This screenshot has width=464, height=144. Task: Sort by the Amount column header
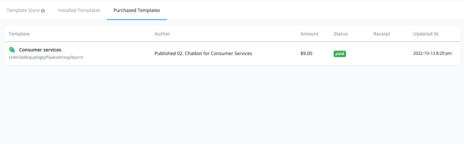(x=309, y=34)
